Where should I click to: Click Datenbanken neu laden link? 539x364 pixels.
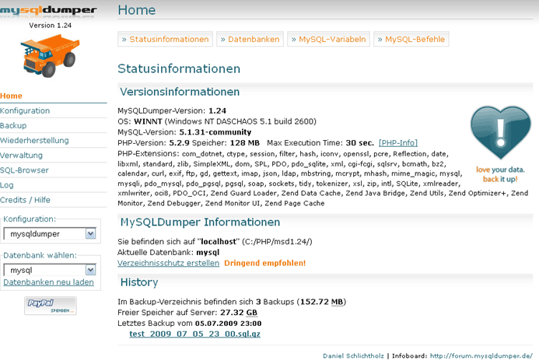[x=48, y=282]
